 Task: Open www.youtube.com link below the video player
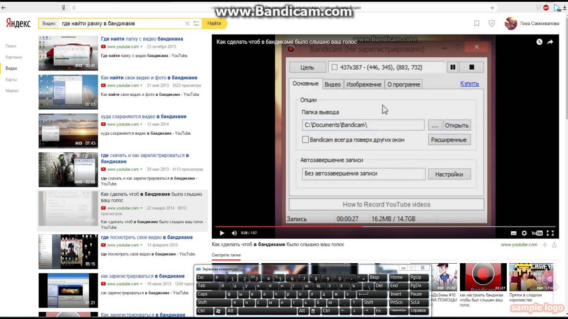(519, 245)
